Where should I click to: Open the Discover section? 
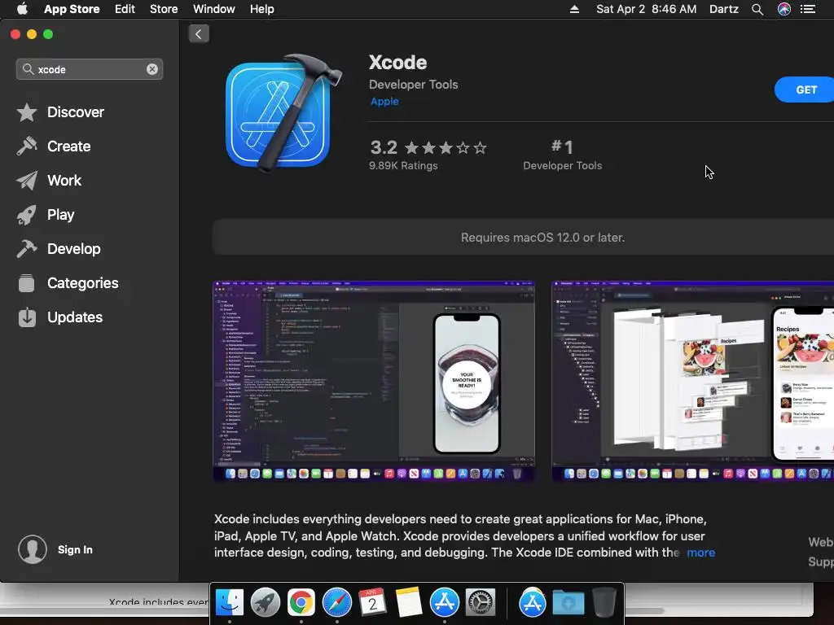pyautogui.click(x=60, y=112)
